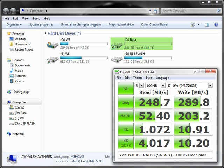224x168 pixels.
Task: Open the Explorer File menu
Action: [x=7, y=19]
